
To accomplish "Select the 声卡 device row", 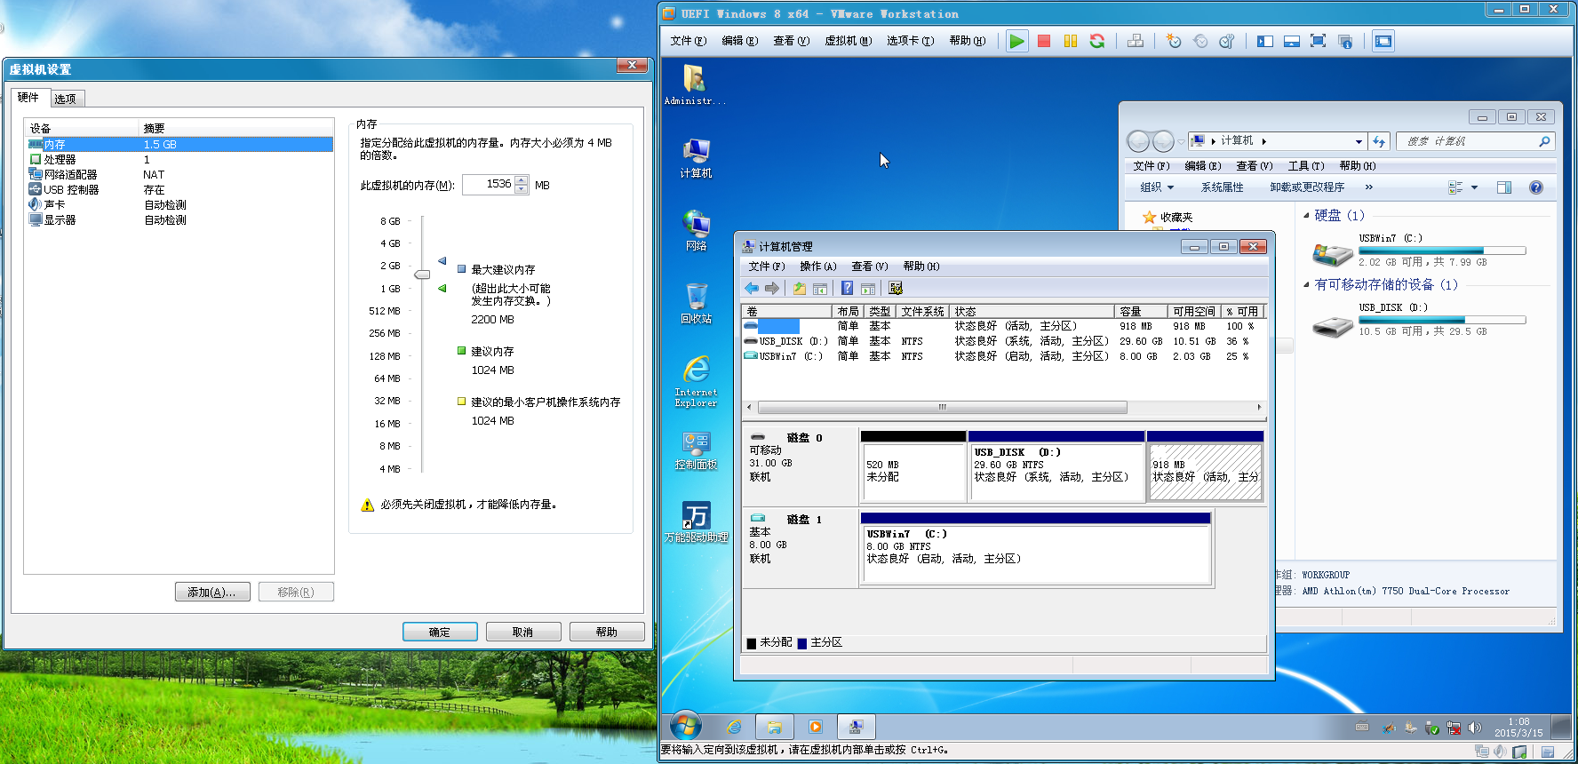I will (179, 205).
